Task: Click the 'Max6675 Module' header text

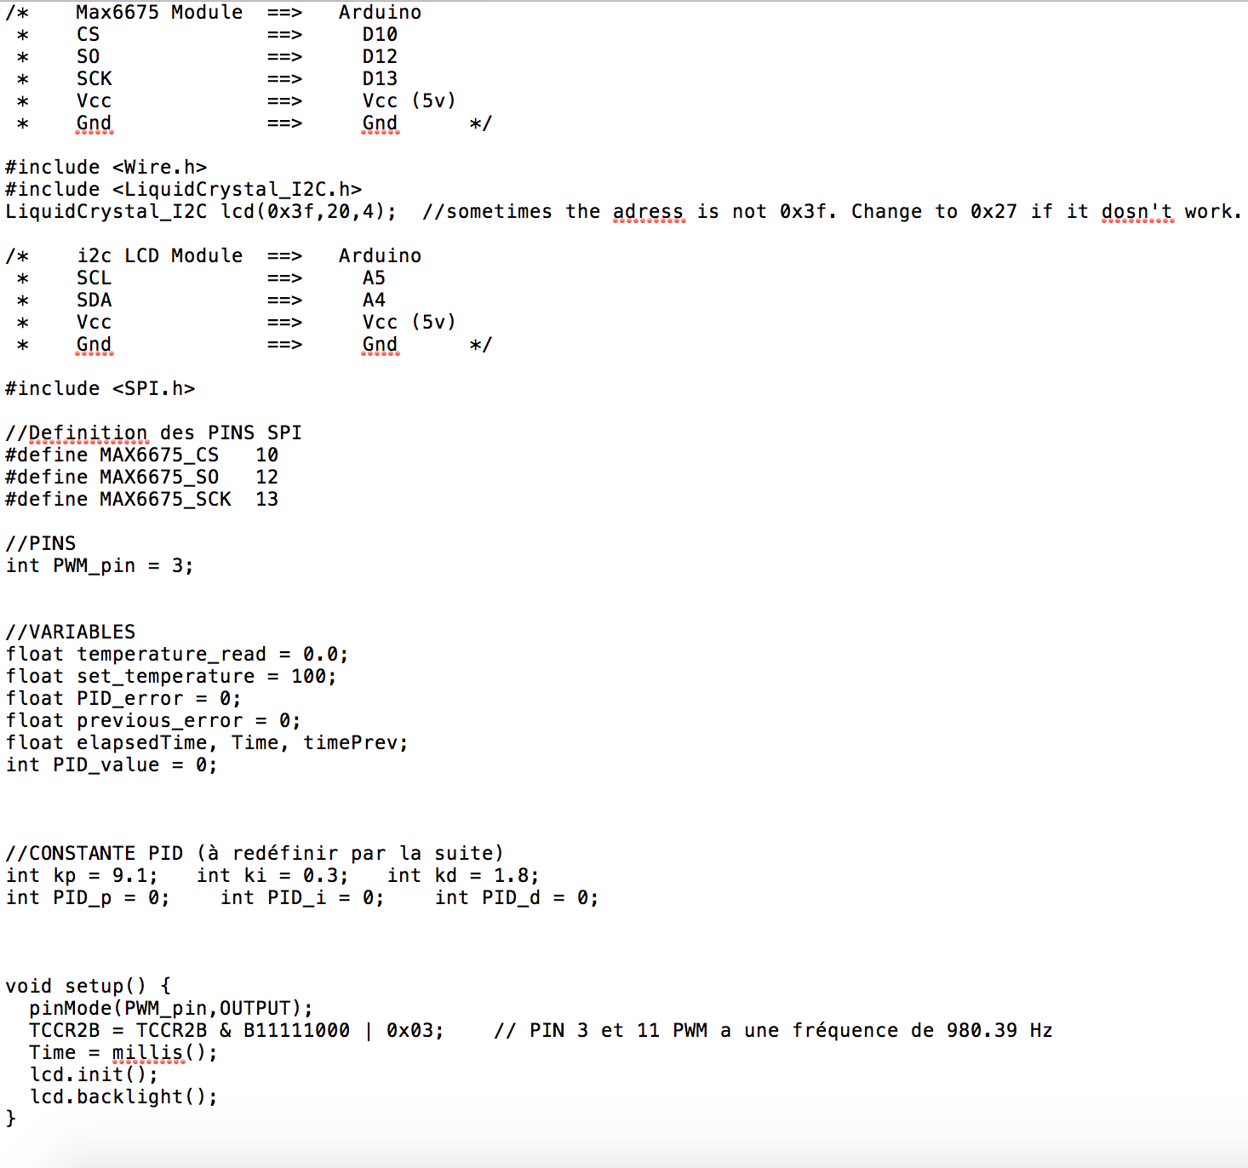Action: tap(158, 13)
